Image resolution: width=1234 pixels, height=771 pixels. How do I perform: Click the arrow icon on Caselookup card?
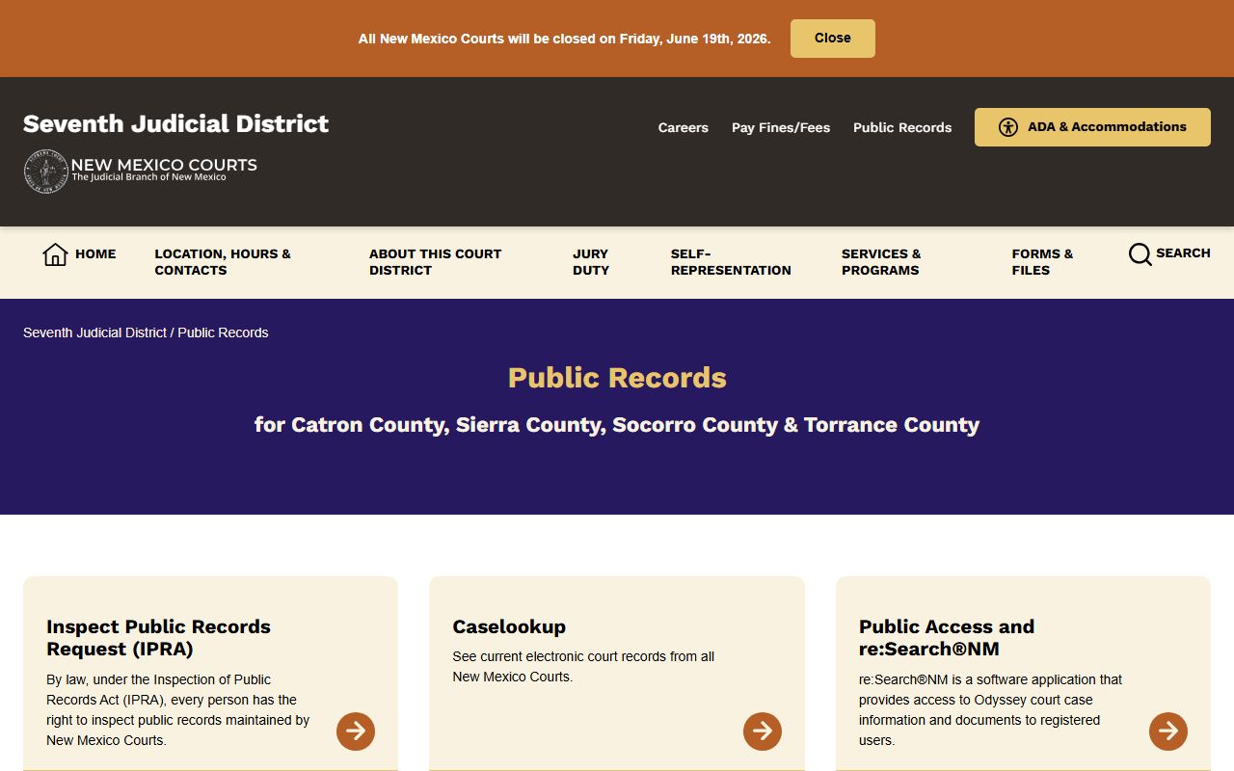pos(763,731)
